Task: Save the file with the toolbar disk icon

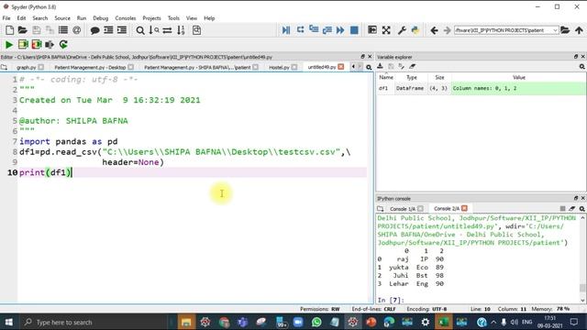Action: pyautogui.click(x=37, y=30)
